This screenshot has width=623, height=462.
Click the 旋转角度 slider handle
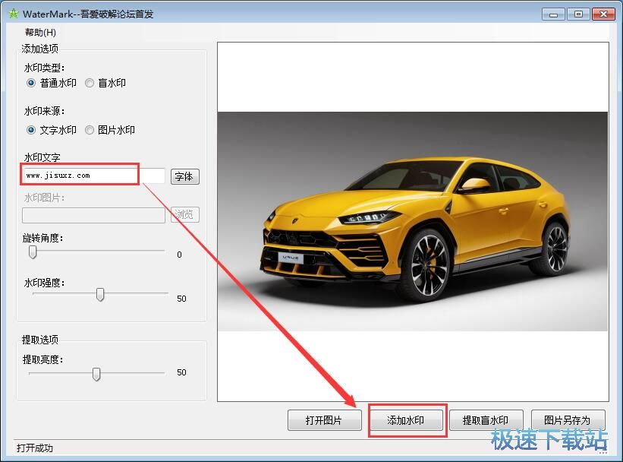tap(33, 252)
